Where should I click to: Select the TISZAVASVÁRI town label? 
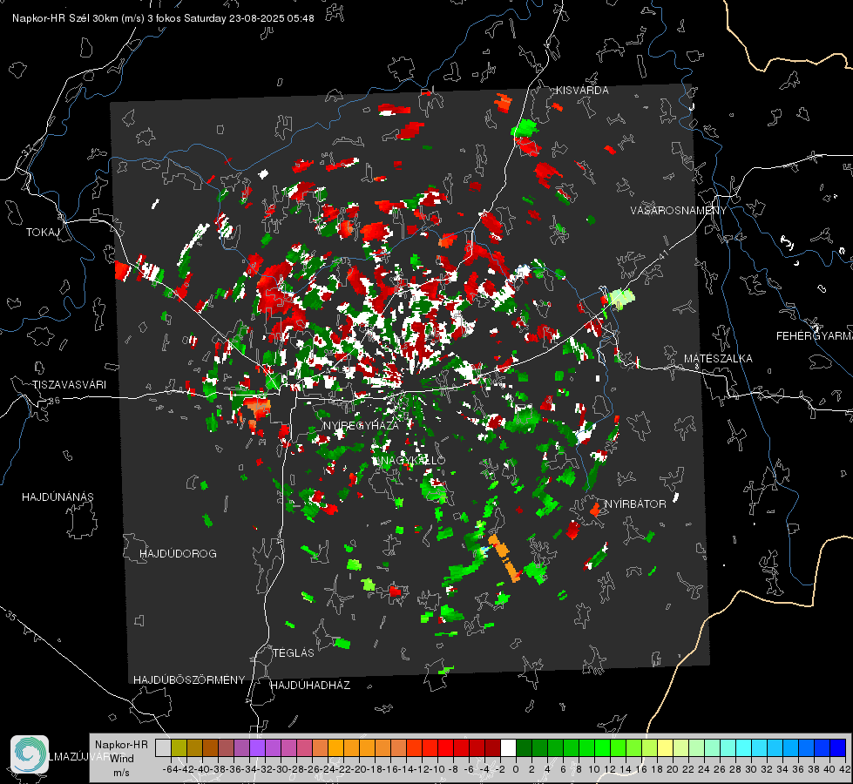69,385
